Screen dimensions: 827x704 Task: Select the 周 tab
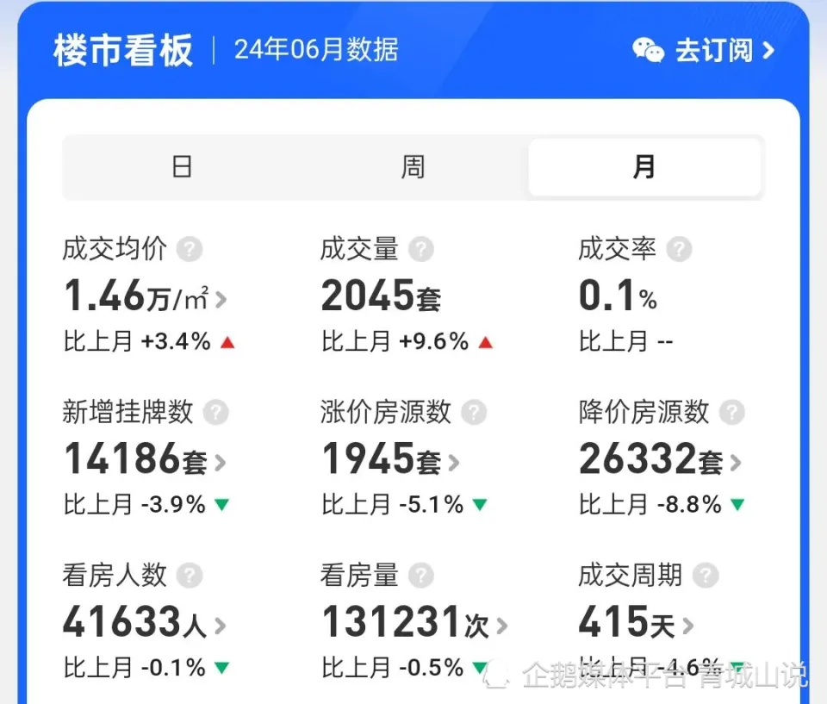413,166
